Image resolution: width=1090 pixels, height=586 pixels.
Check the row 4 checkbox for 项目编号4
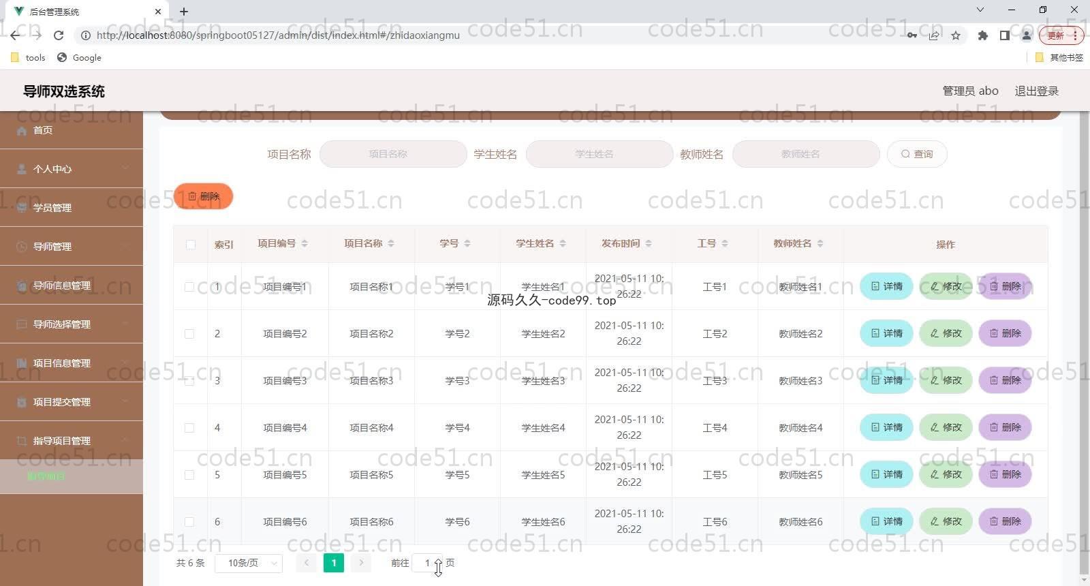(x=189, y=428)
